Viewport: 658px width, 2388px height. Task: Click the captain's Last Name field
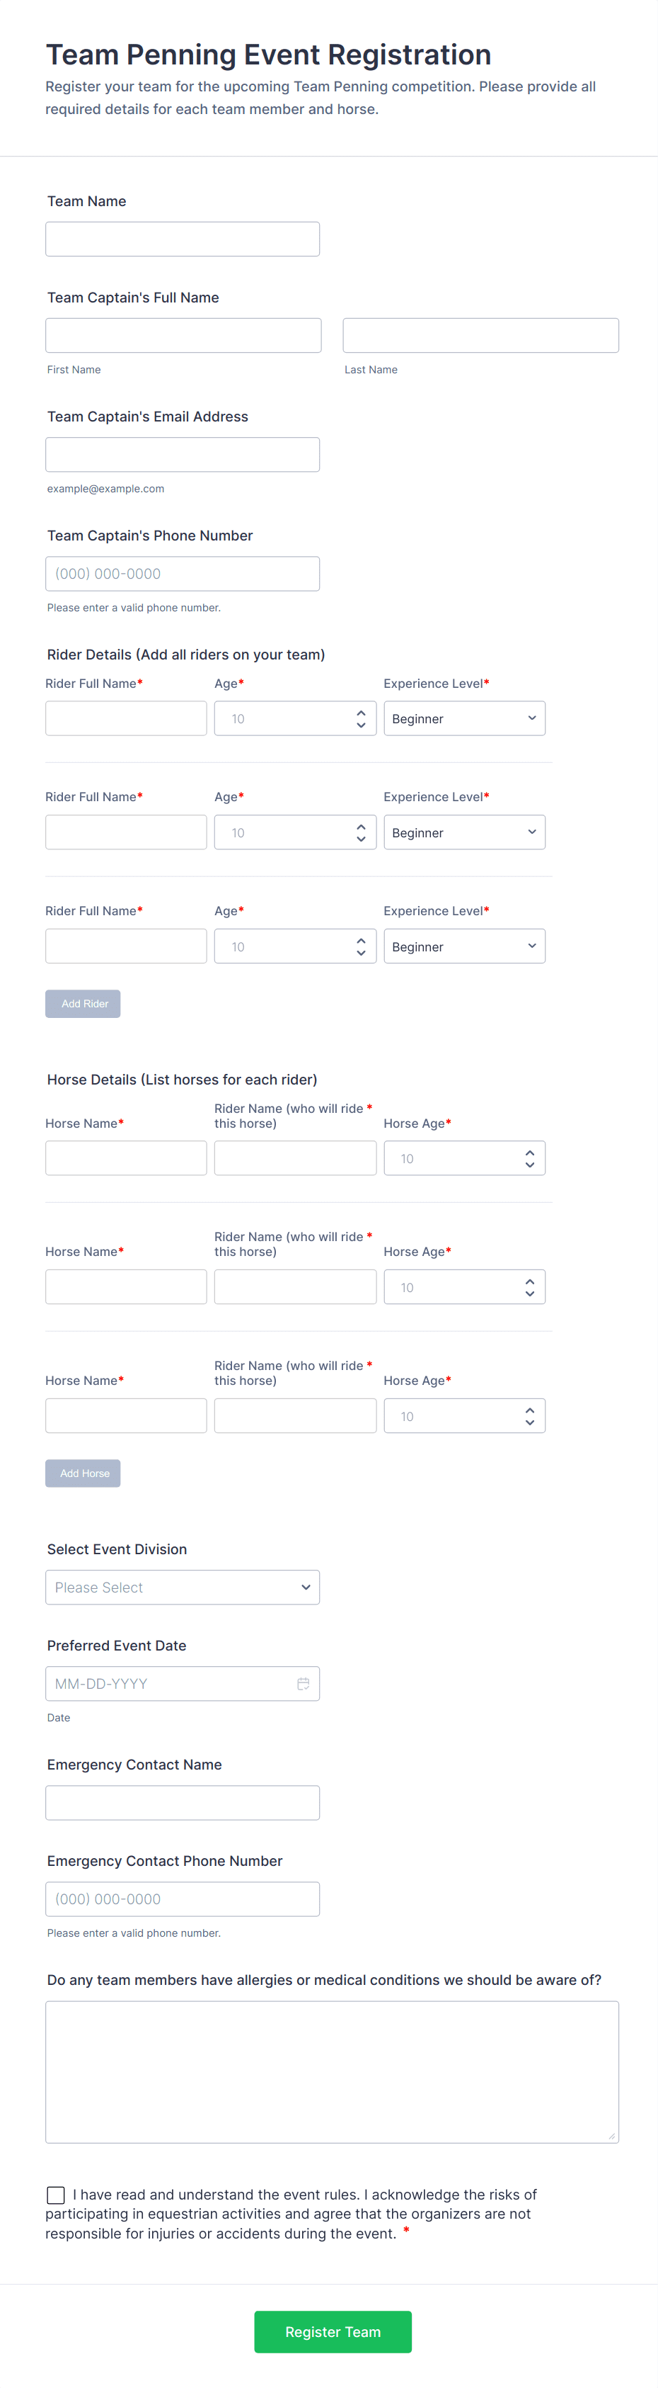pos(480,336)
